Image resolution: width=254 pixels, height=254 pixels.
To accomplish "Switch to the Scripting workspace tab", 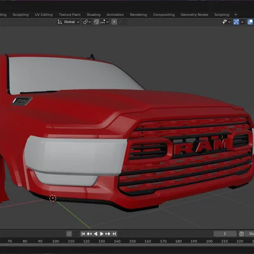I will [x=222, y=15].
